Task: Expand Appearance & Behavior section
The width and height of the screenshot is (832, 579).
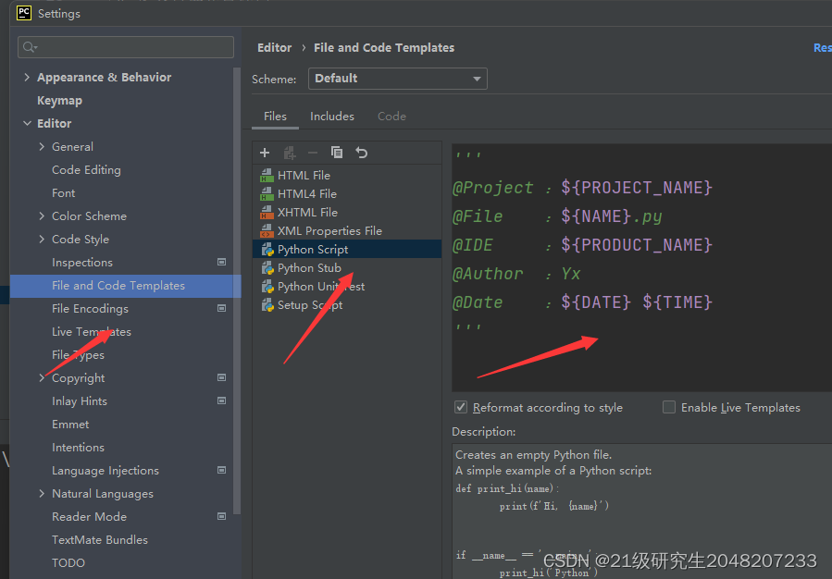Action: pyautogui.click(x=27, y=78)
